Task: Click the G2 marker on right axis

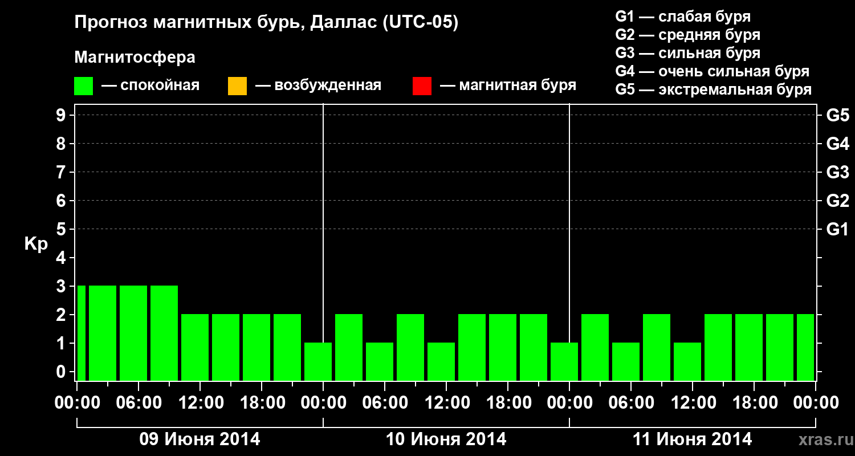Action: [x=837, y=201]
